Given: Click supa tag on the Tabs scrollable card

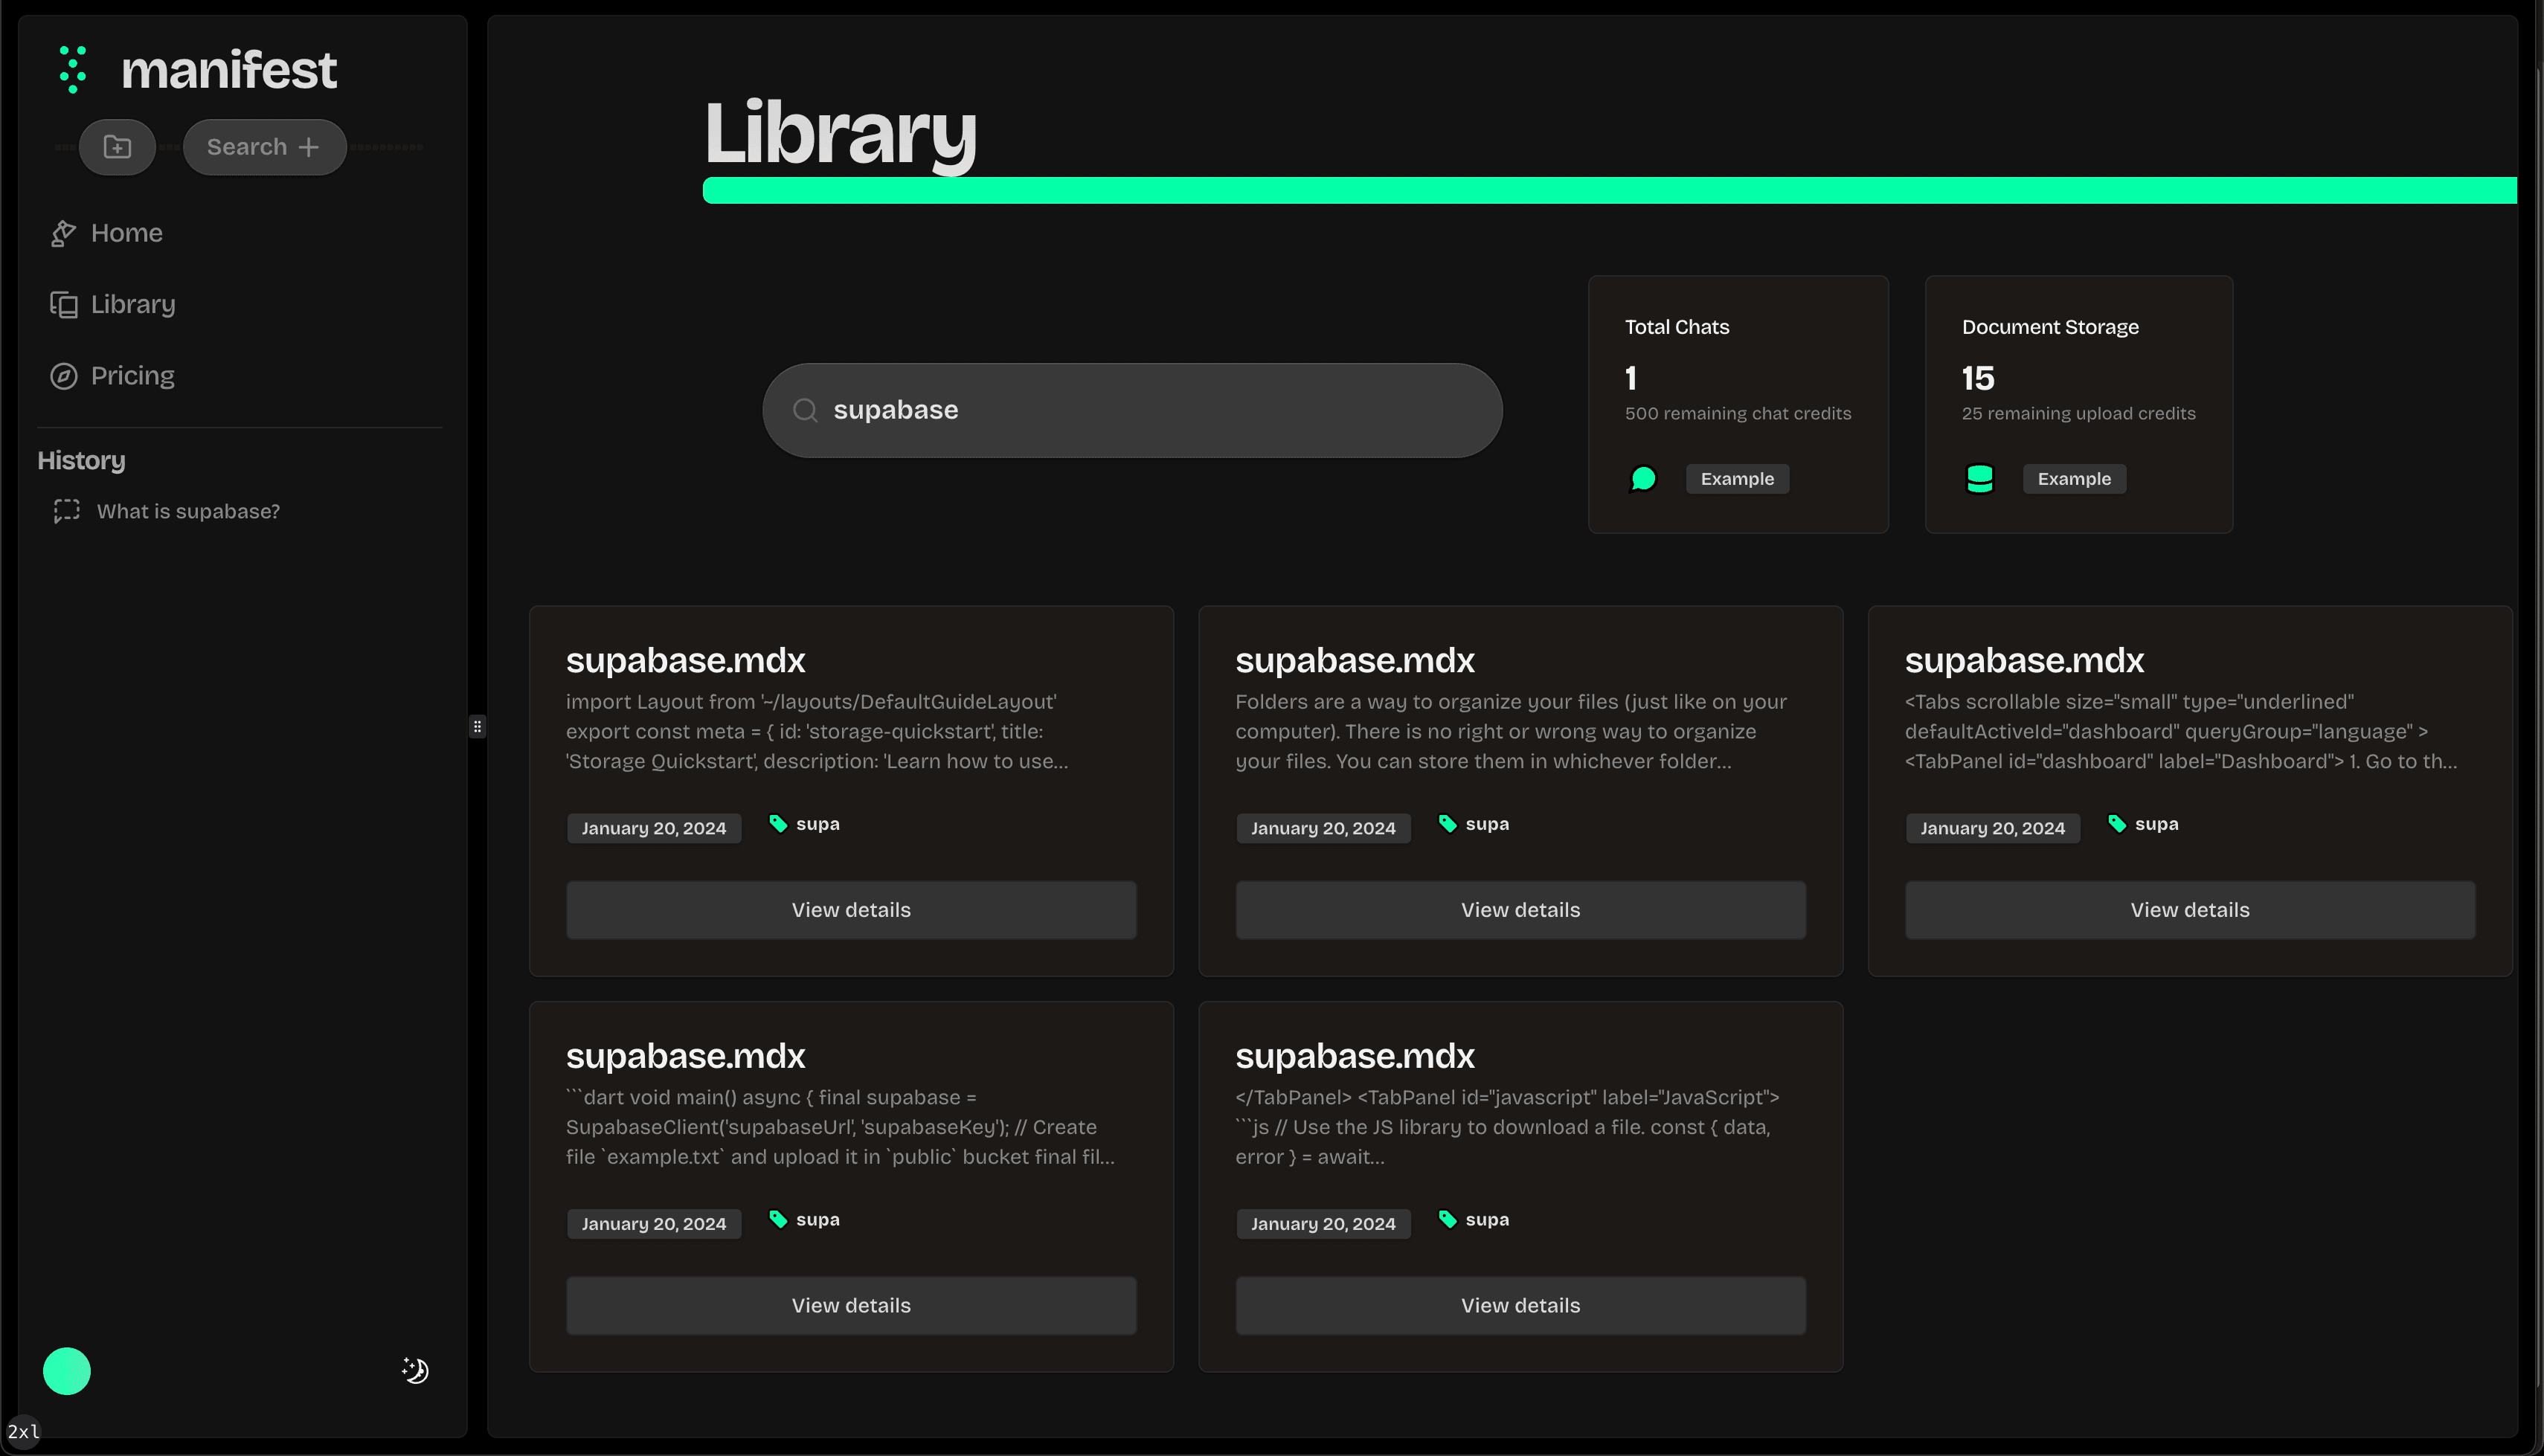Looking at the screenshot, I should (x=2155, y=824).
